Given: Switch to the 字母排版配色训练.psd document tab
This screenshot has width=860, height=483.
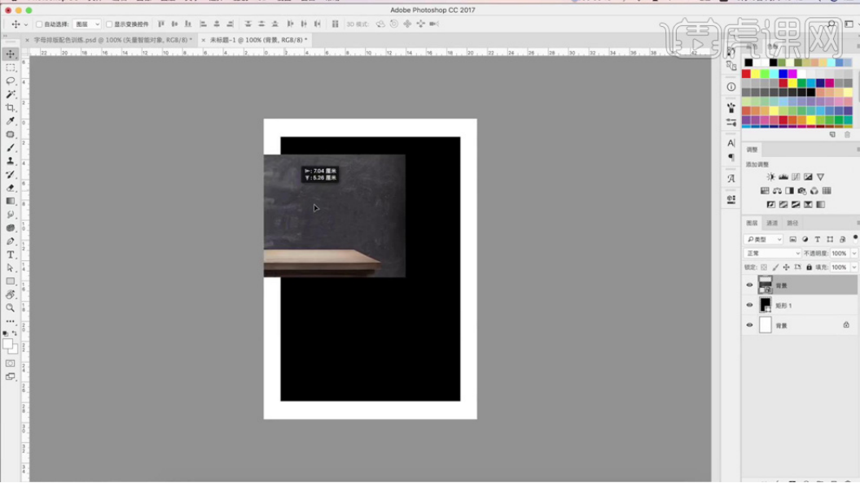Looking at the screenshot, I should point(113,40).
